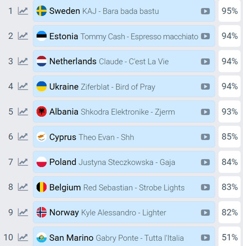Play Red Sebastian Strobe Lights video

click(x=205, y=187)
